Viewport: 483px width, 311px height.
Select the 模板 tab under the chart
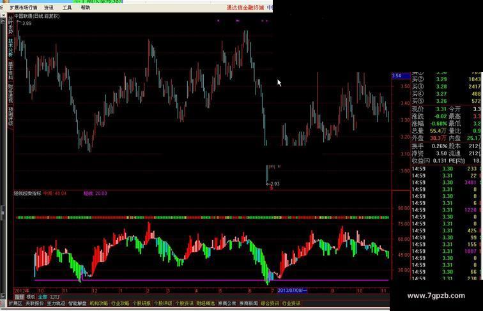(31, 297)
